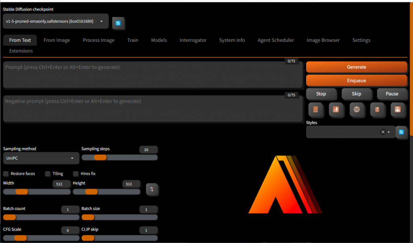Open the Extensions tab

pos(21,51)
